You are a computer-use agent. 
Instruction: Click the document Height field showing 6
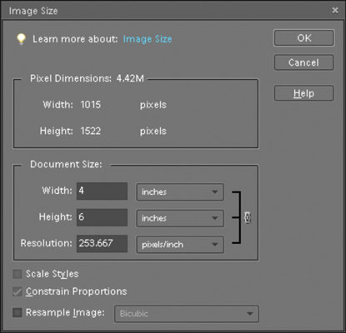pos(102,217)
